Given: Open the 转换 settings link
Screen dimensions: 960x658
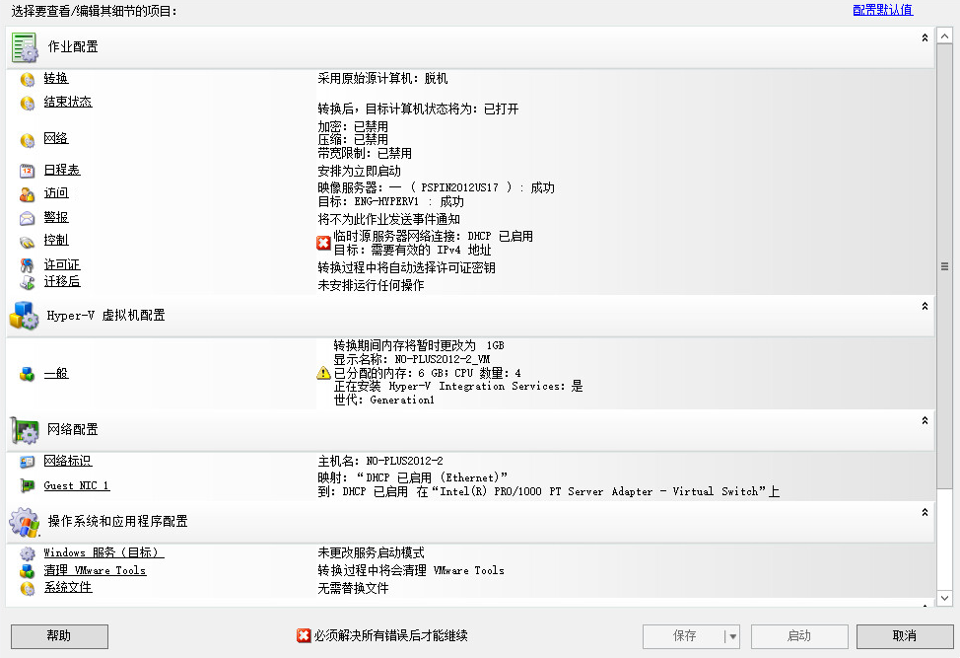Looking at the screenshot, I should [x=56, y=78].
